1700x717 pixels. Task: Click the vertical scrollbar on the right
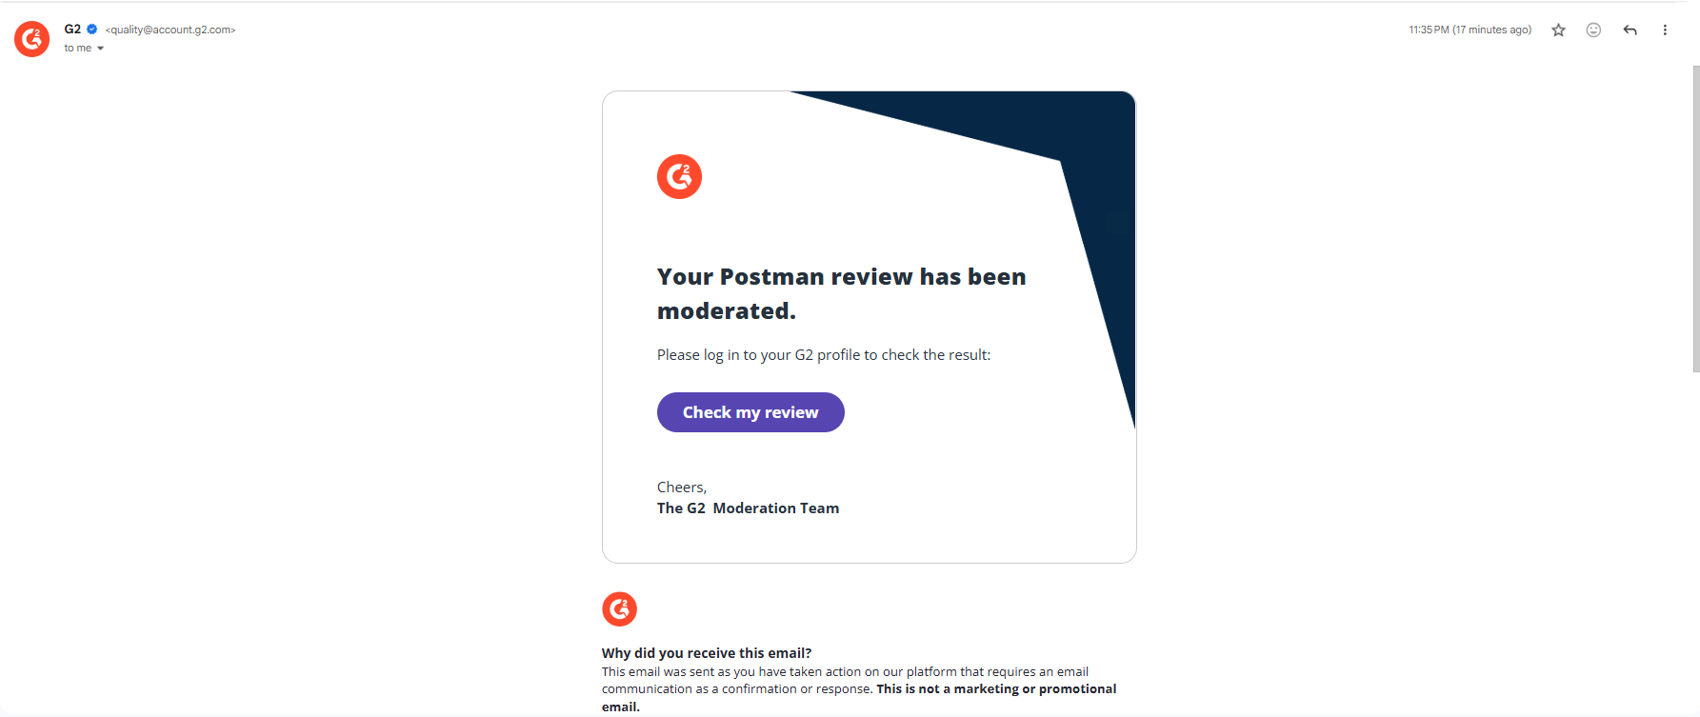(1695, 219)
